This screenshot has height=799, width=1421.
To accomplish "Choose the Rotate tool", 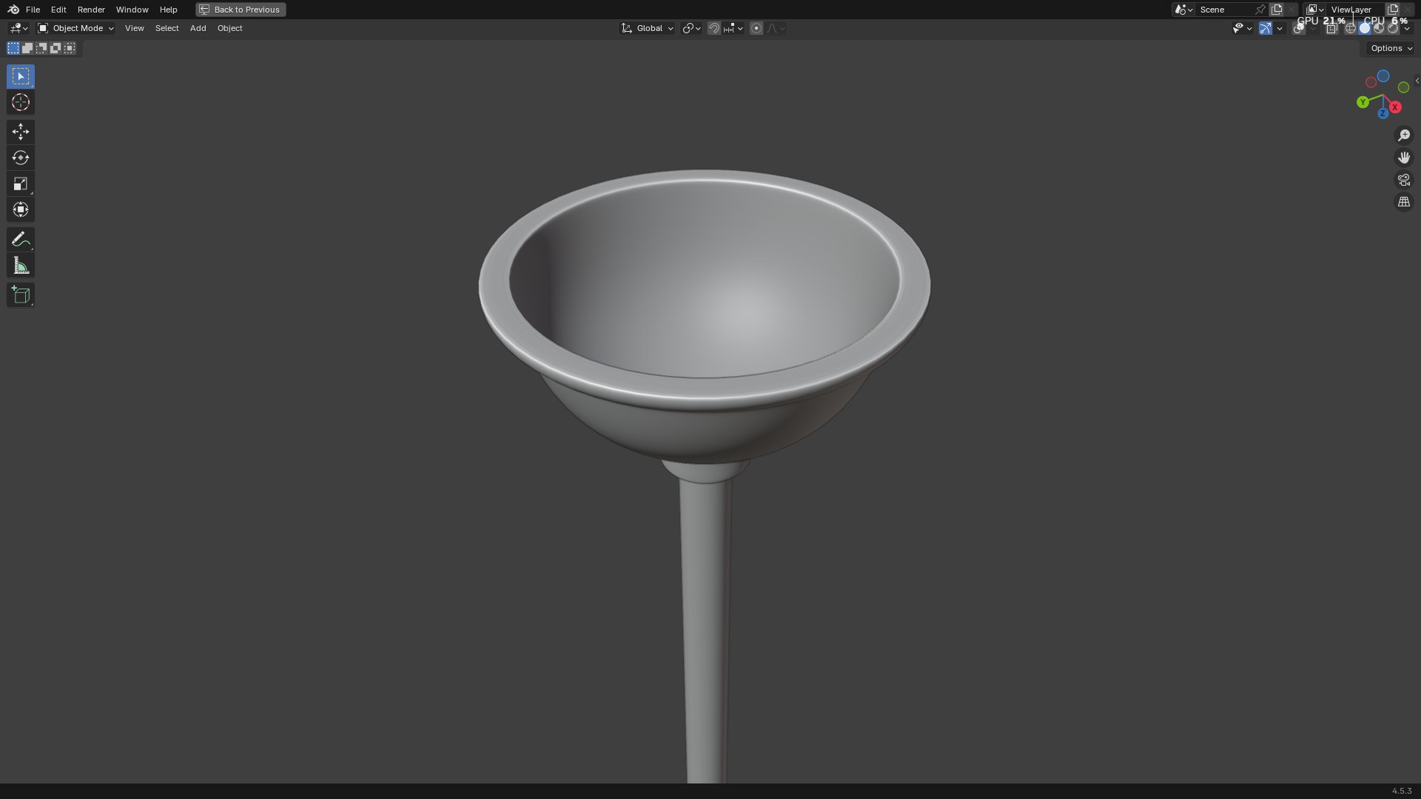I will pyautogui.click(x=21, y=158).
